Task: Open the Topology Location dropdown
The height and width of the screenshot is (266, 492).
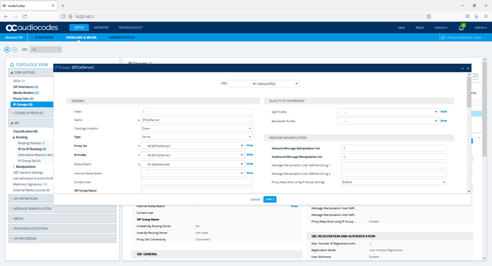Action: [197, 128]
